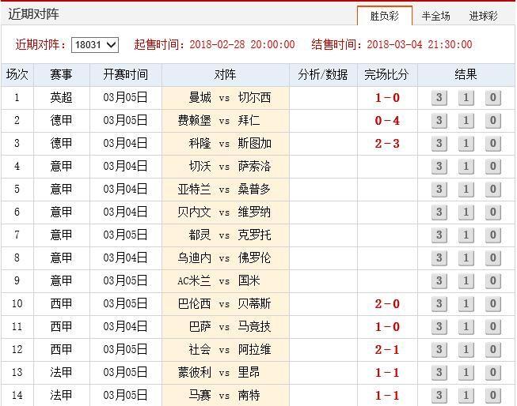Viewport: 517px width, 406px height.
Task: Select result 0 for 蒙彼利 vs 里昂
Action: tap(493, 373)
